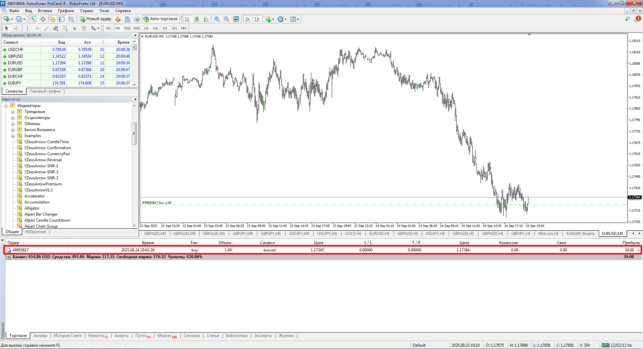Switch chart to bar chart icon

pyautogui.click(x=187, y=19)
